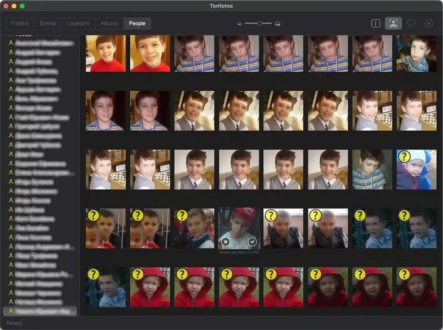Image resolution: width=443 pixels, height=330 pixels.
Task: Click the thumbnail size slider handle
Action: (260, 23)
